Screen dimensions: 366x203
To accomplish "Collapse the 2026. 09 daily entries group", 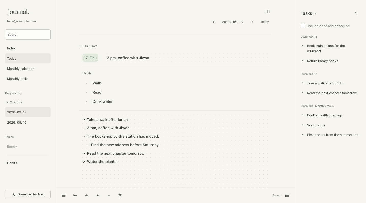I will (x=8, y=102).
